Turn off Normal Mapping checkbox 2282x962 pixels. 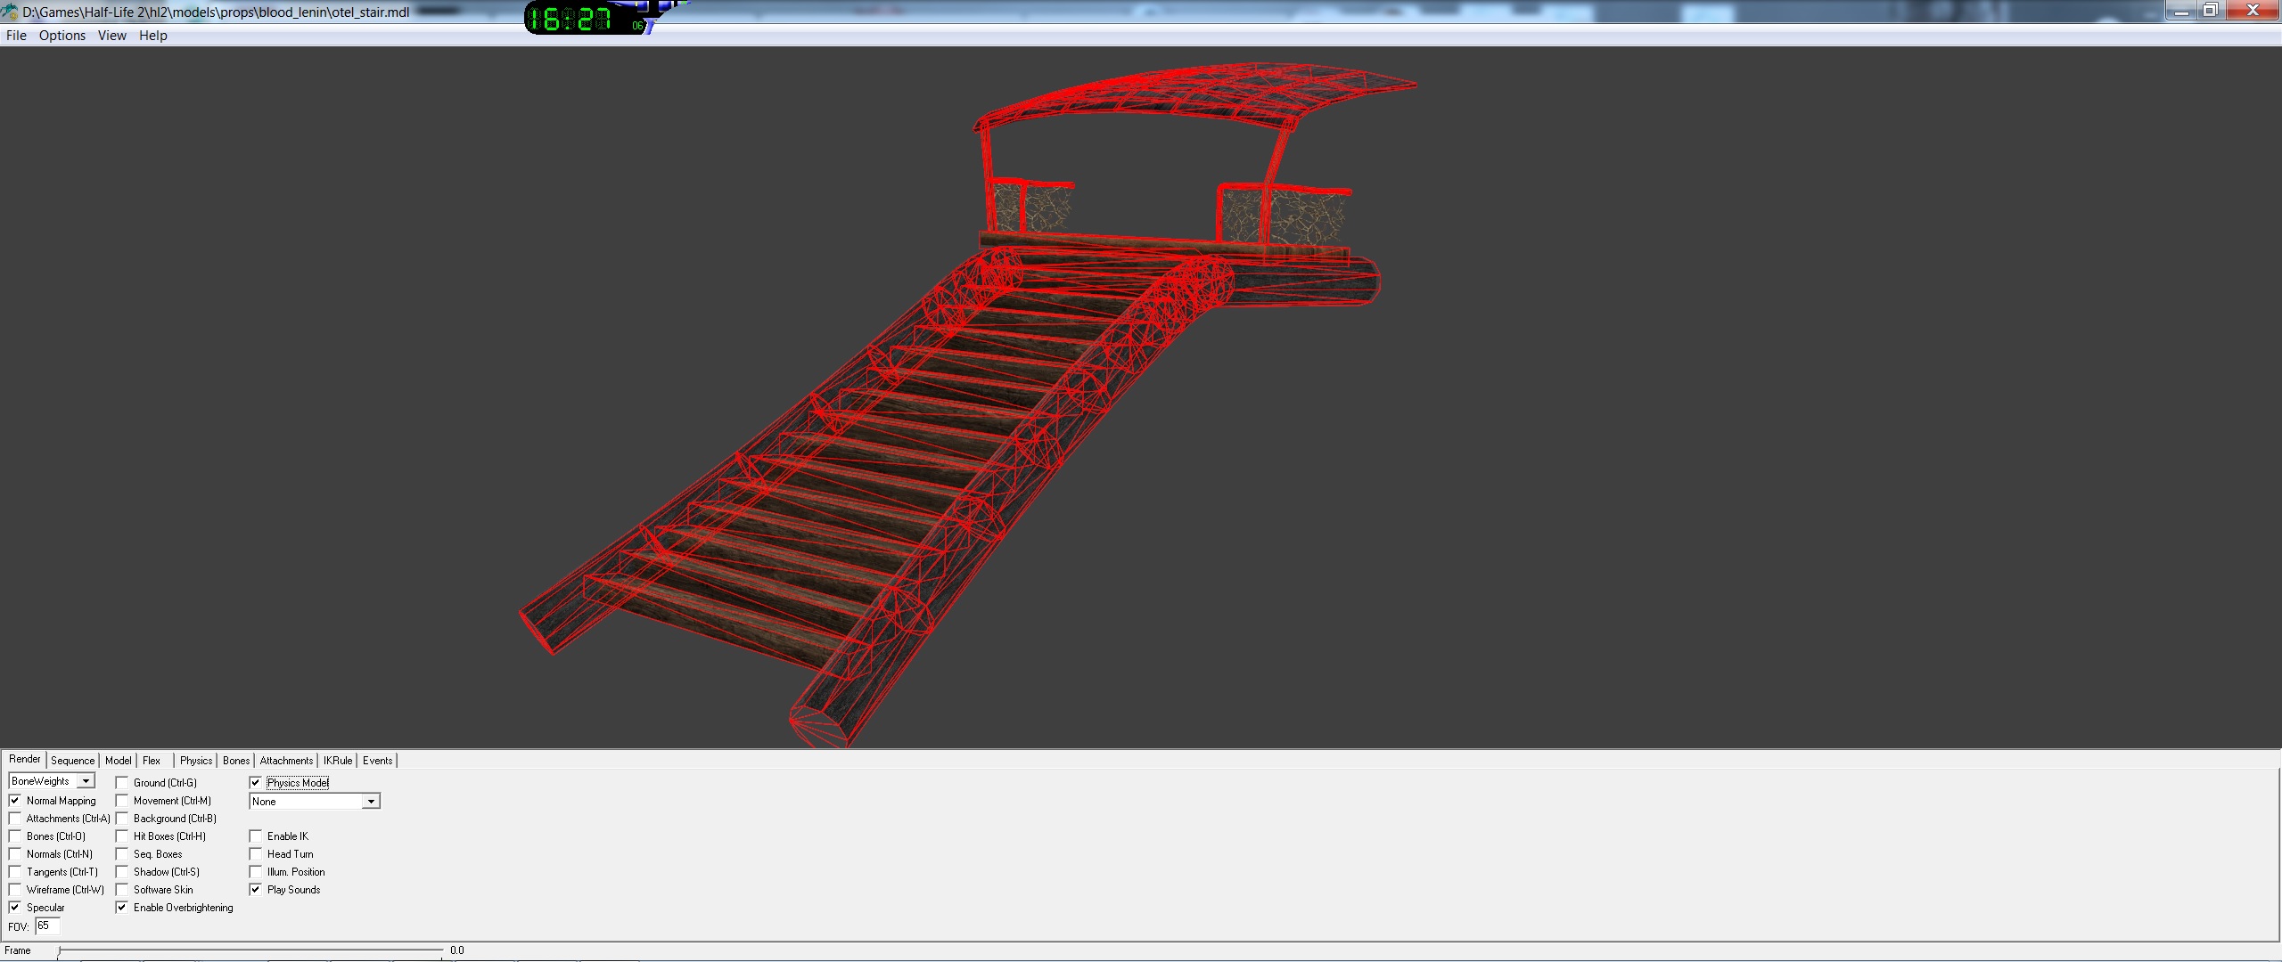(15, 801)
